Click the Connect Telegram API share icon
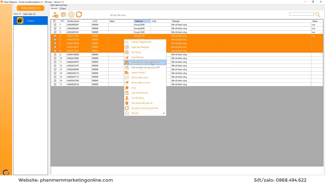The width and height of the screenshot is (325, 183). point(127,42)
